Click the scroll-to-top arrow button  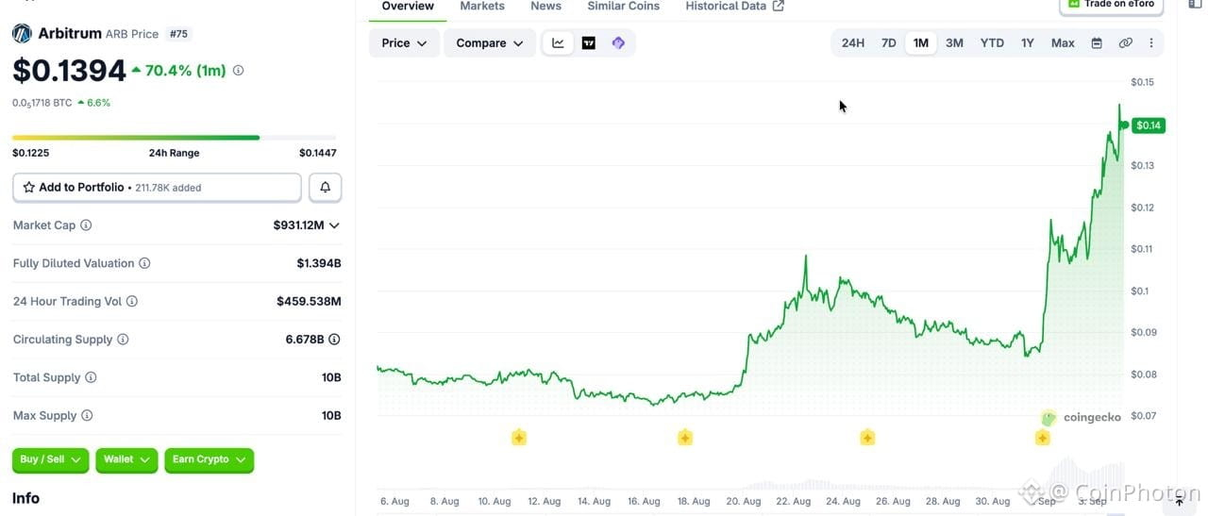[1179, 502]
